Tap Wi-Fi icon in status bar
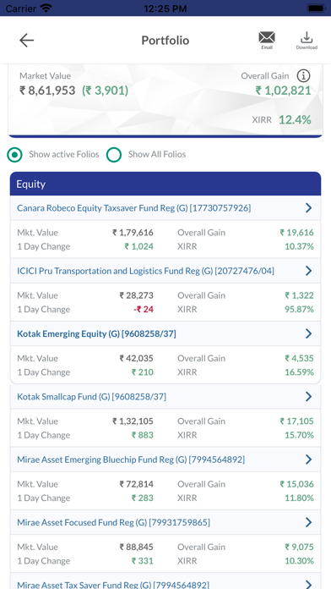 click(46, 8)
